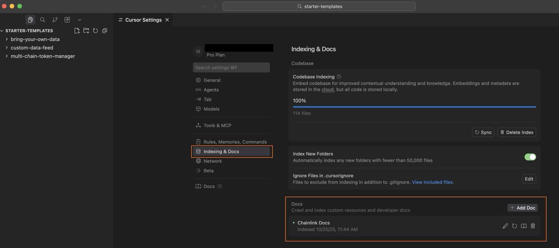
Task: Click the Codebase Indexing info icon
Action: 339,77
